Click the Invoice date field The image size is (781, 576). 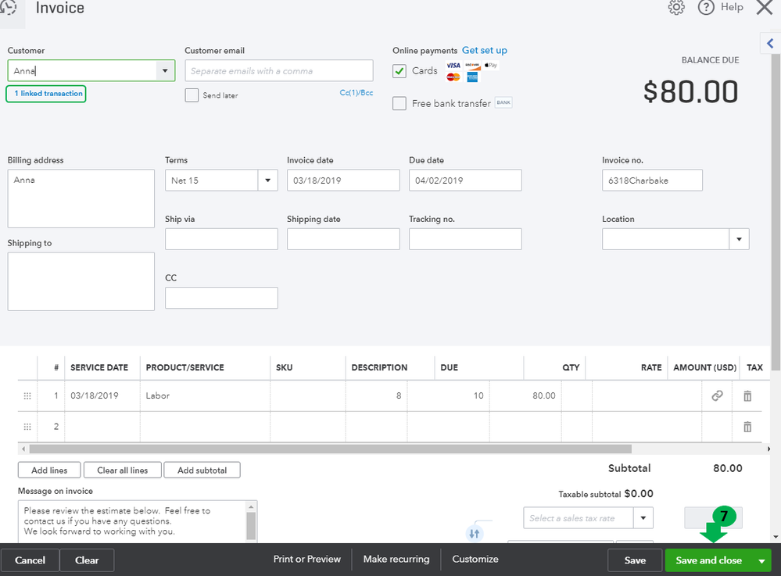343,181
